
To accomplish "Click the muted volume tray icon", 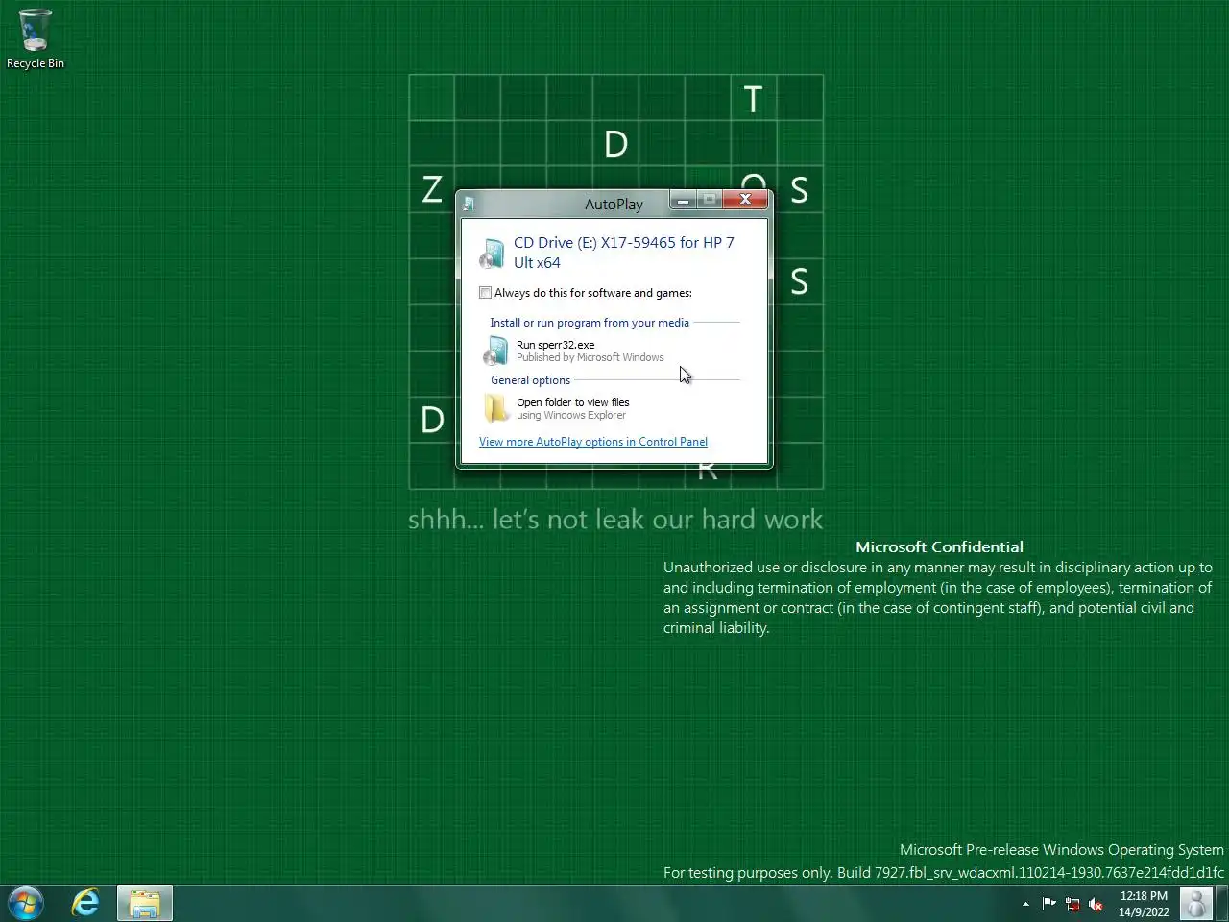I will 1096,904.
